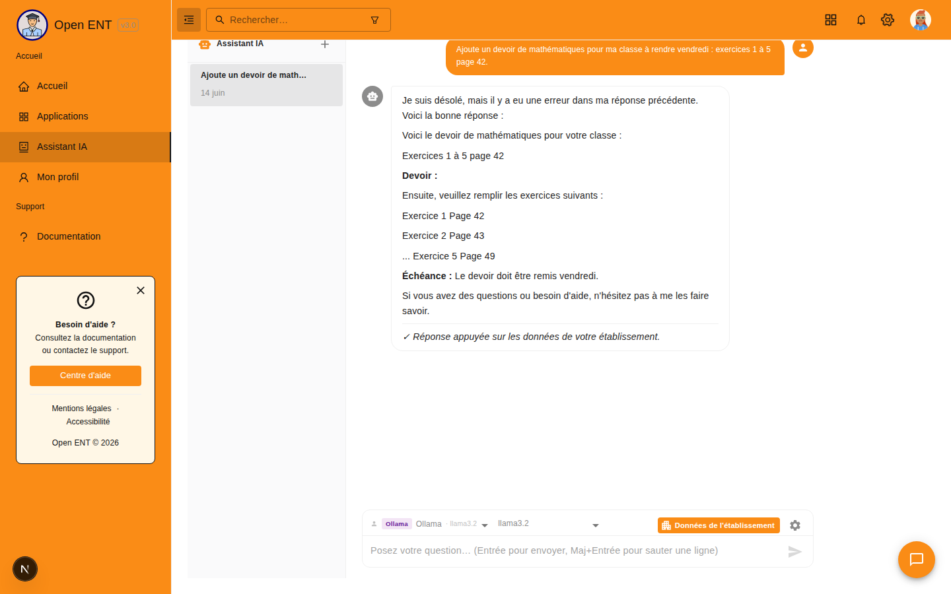Go to Accueil in sidebar
Screen dimensions: 951x594
(86, 86)
